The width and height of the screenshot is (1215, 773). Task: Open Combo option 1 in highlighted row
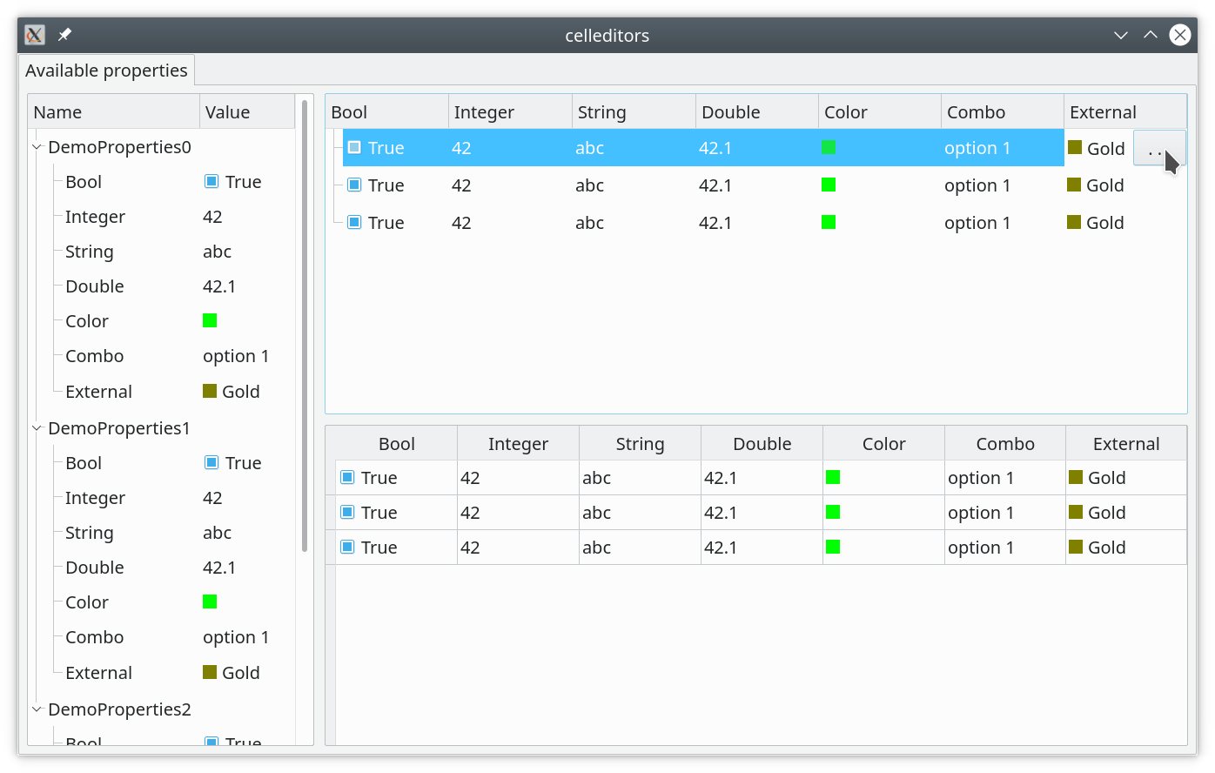coord(977,148)
